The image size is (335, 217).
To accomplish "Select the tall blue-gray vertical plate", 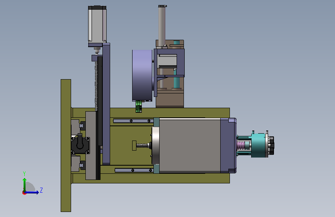I will (106, 104).
